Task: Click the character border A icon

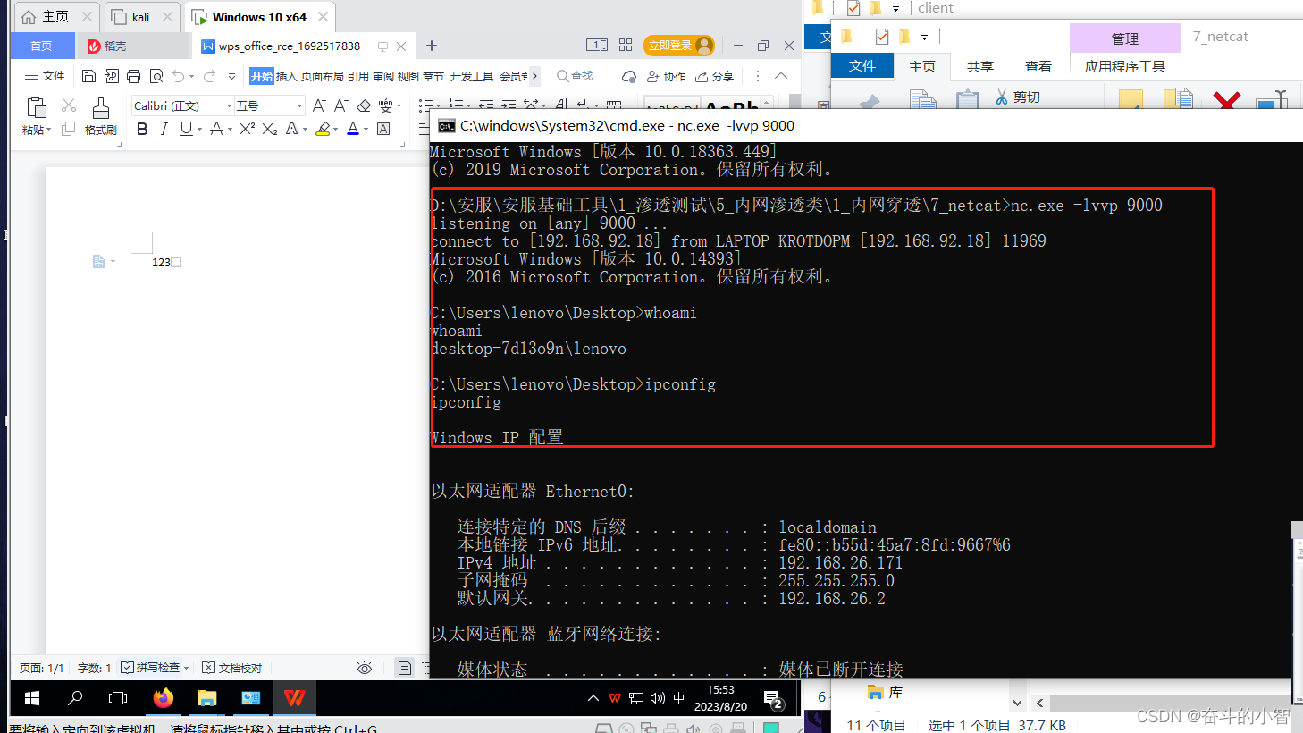Action: [383, 130]
